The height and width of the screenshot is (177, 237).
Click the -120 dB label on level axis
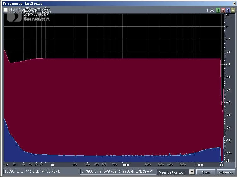[229, 153]
